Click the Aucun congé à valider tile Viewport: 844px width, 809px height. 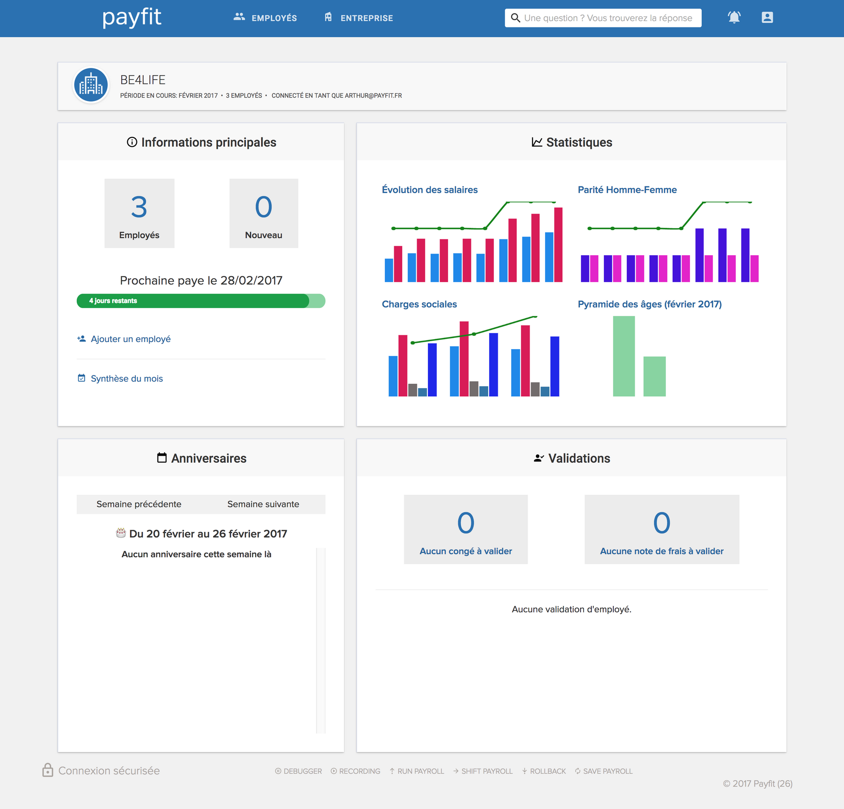[x=465, y=529]
